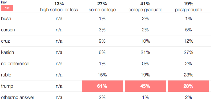The width and height of the screenshot is (212, 103).
Task: Select the some college column header
Action: [102, 7]
